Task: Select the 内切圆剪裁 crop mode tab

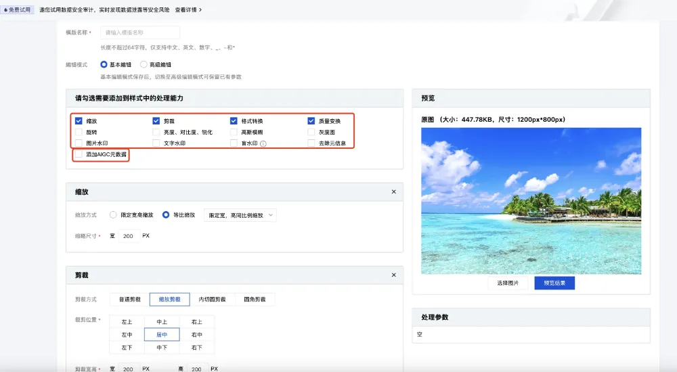Action: [212, 299]
